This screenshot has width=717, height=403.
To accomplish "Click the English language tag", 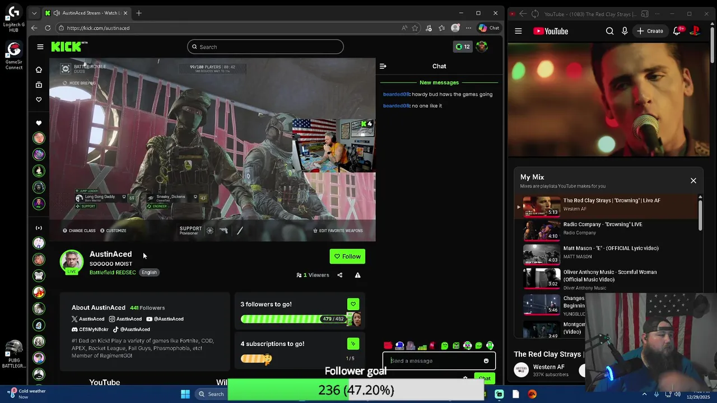I will (x=149, y=273).
